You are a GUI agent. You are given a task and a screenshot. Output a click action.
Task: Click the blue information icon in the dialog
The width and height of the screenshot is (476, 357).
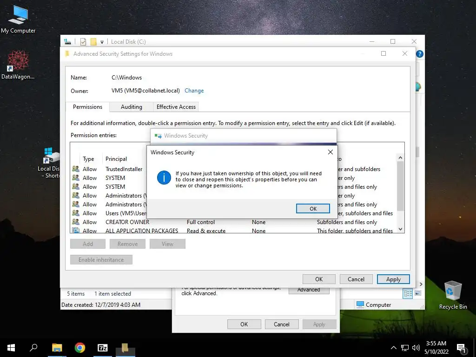[x=164, y=177]
